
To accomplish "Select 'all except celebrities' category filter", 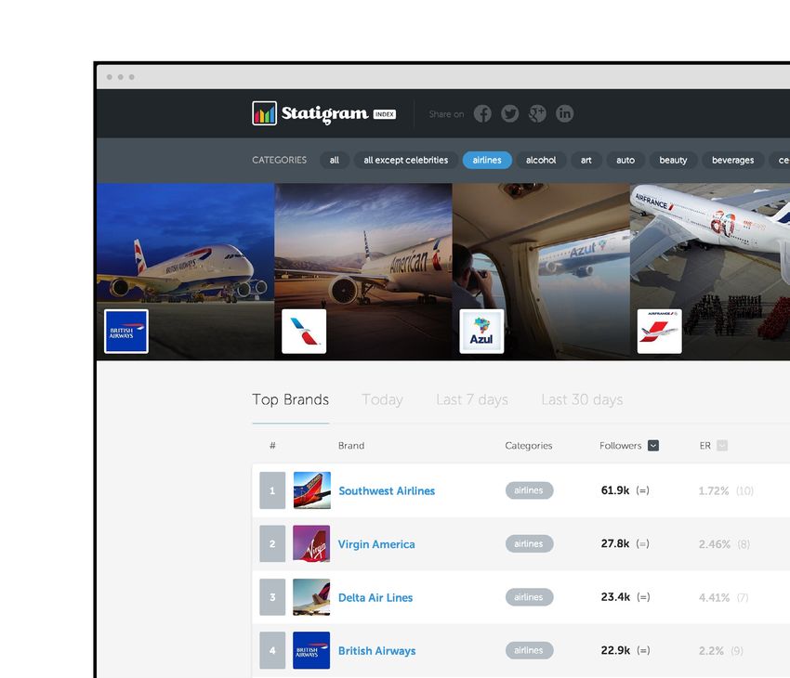I will click(x=406, y=160).
